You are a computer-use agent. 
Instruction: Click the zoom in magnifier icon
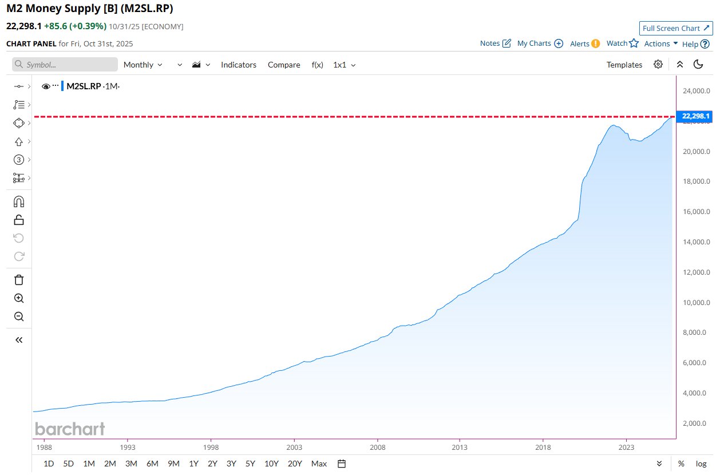coord(19,298)
